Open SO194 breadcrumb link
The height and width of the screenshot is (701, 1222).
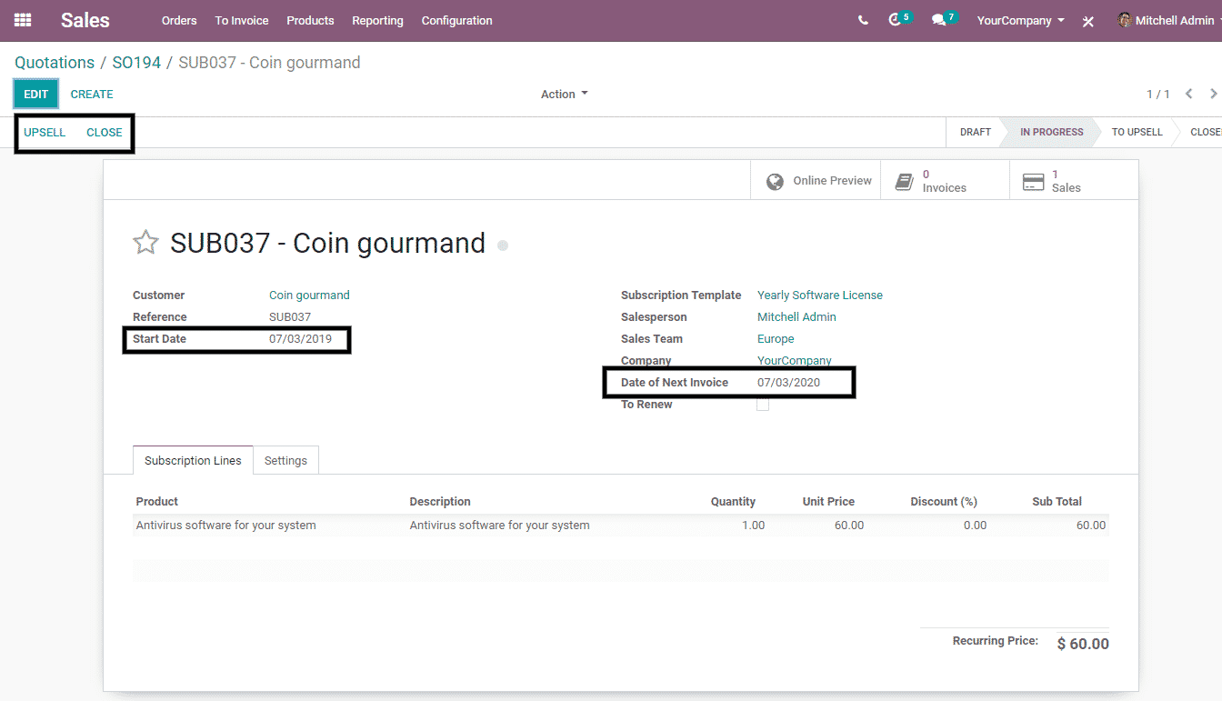click(136, 63)
